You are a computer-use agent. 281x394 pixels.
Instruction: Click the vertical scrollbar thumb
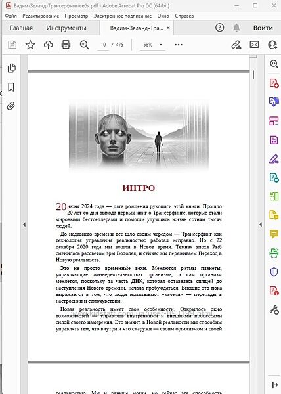pyautogui.click(x=253, y=74)
